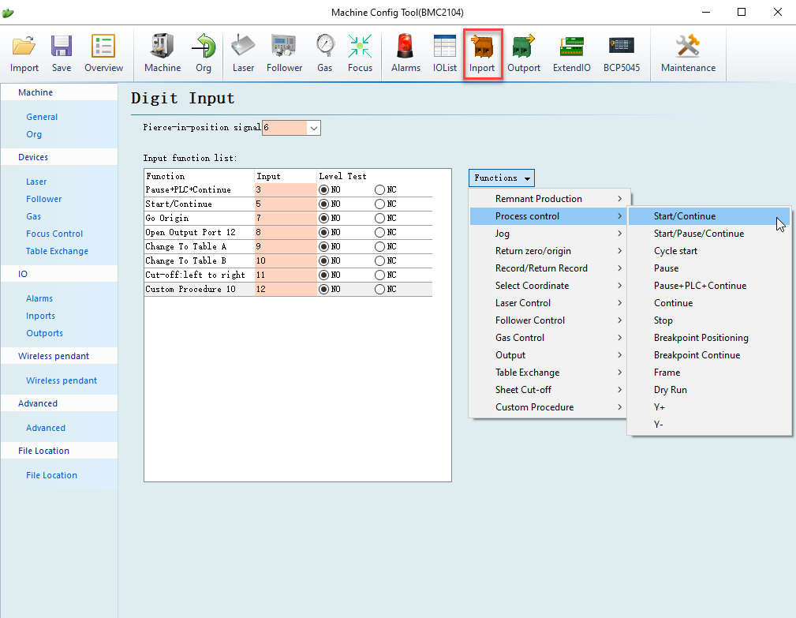Select NO for Pause+PLC+Continue row
The width and height of the screenshot is (796, 618).
323,190
